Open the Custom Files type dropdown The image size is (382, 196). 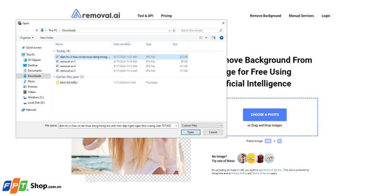[x=202, y=126]
